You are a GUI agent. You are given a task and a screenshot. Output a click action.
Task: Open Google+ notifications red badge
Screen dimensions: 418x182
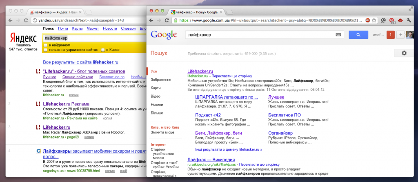[391, 35]
